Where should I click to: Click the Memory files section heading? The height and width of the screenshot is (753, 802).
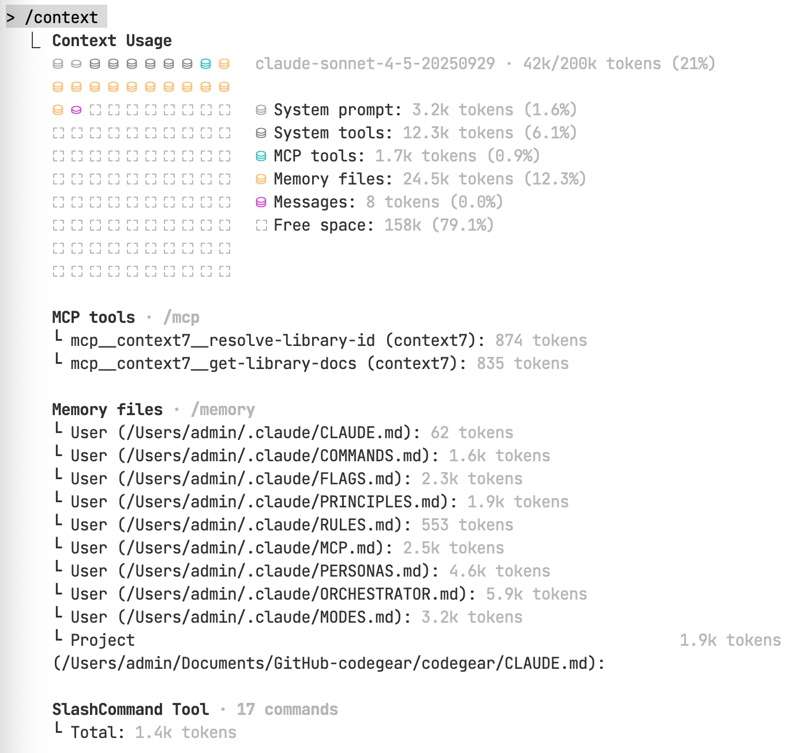[x=107, y=410]
